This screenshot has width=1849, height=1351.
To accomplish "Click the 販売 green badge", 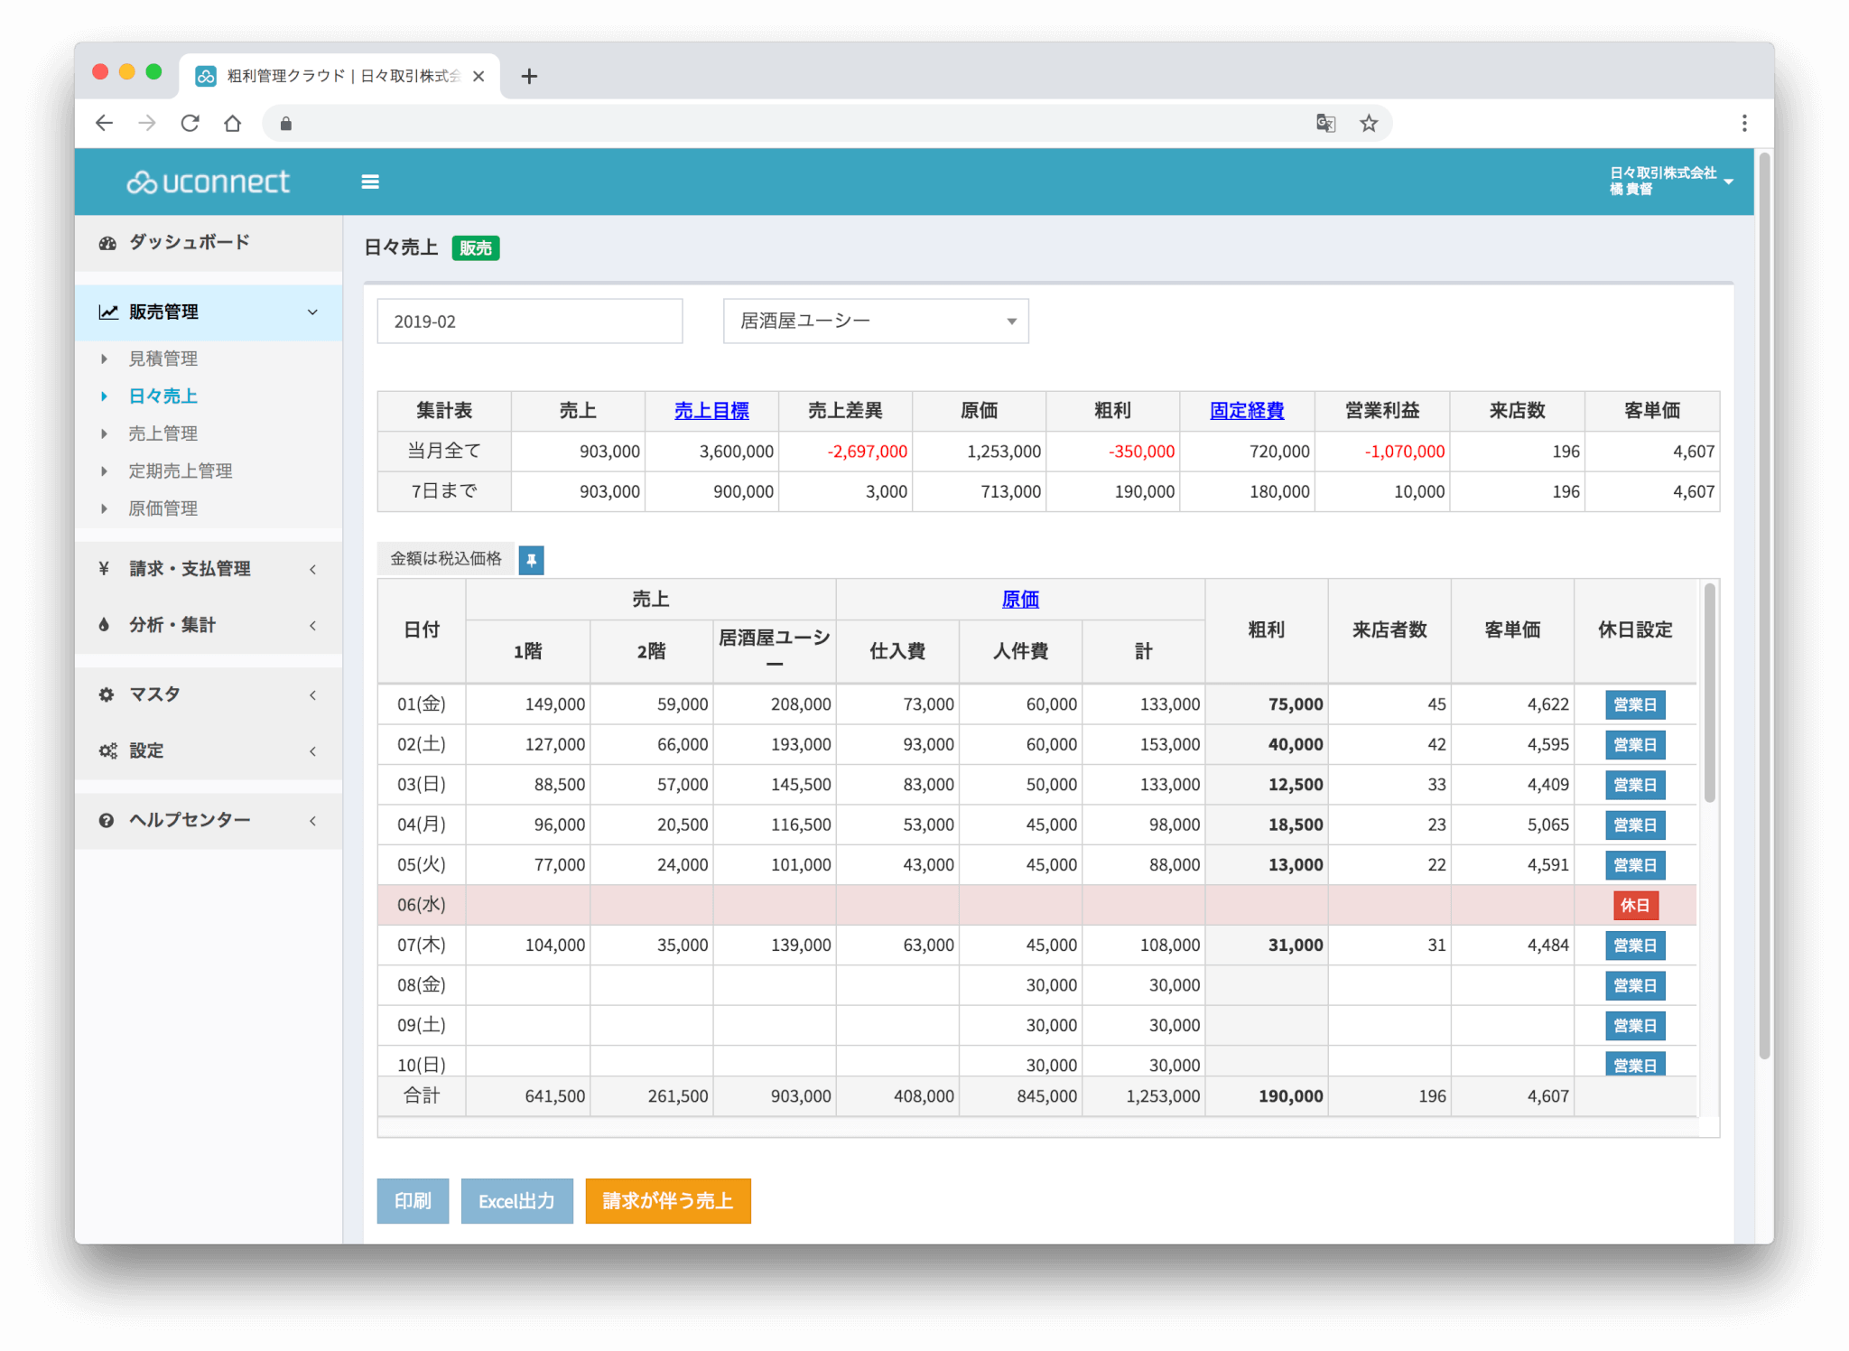I will click(476, 248).
